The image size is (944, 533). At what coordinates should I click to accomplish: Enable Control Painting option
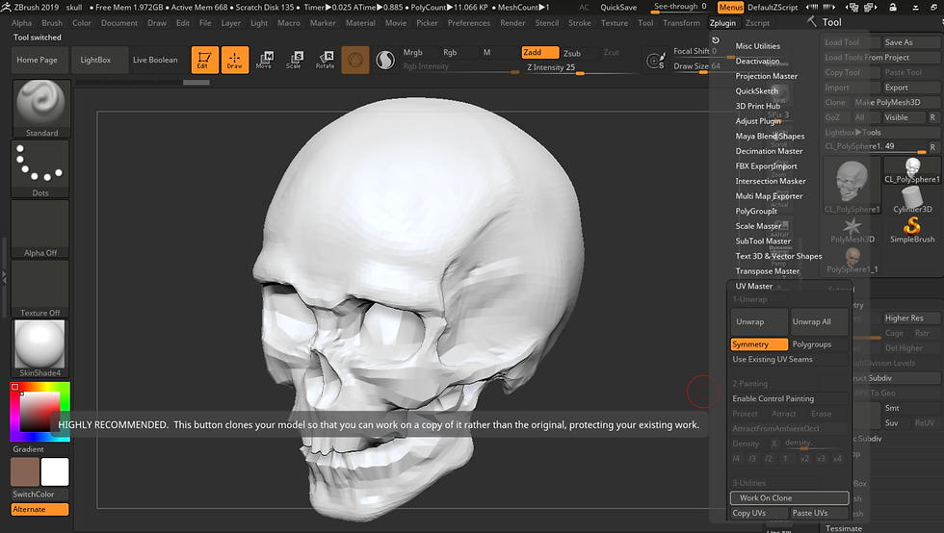pos(789,399)
